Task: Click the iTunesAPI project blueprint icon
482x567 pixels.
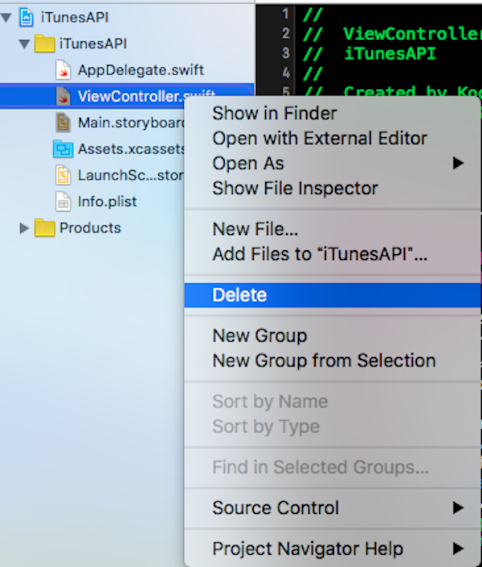Action: pos(27,18)
